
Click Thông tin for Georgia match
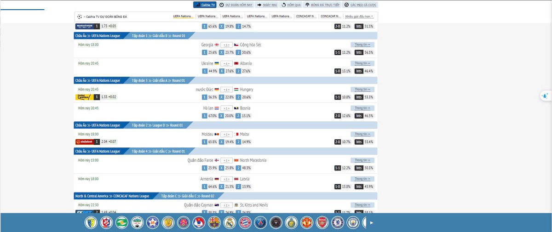(362, 45)
